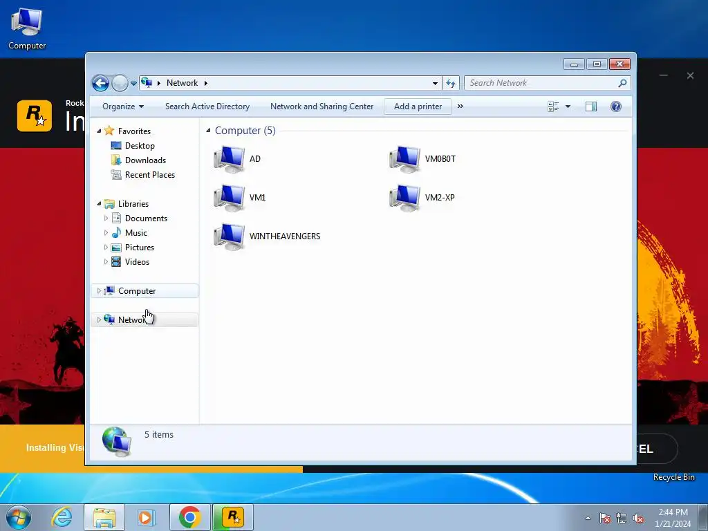Collapse the Libraries tree section
708x531 pixels.
pos(99,204)
